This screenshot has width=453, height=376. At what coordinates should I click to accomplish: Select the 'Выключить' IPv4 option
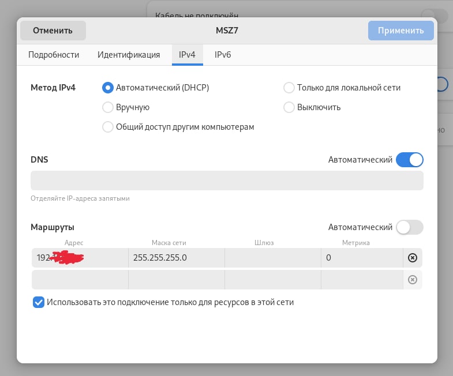(x=289, y=107)
